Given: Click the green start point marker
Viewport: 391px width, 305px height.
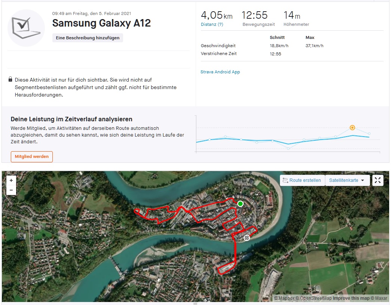Looking at the screenshot, I should coord(240,204).
